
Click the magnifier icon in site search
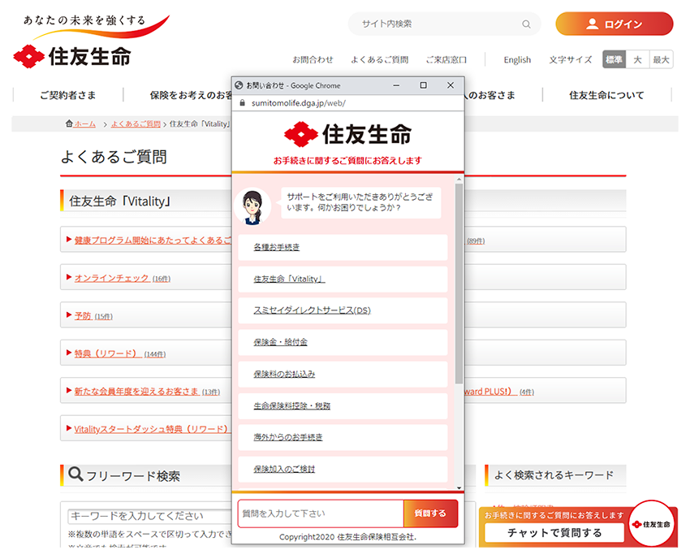coord(526,24)
